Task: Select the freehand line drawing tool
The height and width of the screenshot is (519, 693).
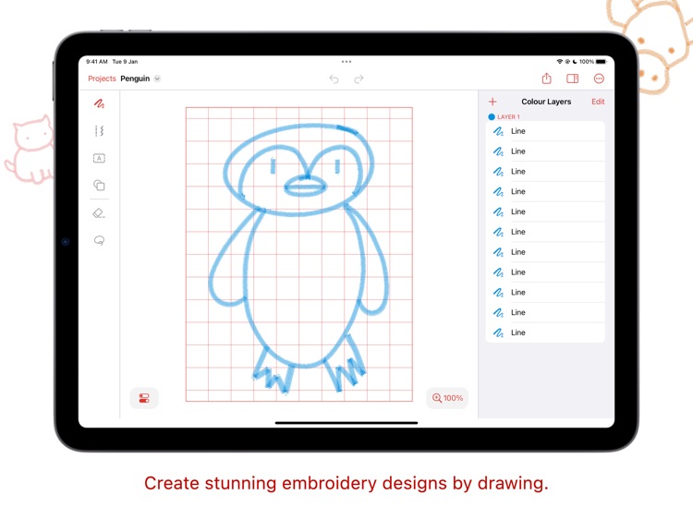Action: click(99, 103)
